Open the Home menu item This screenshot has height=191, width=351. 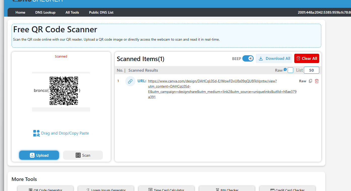click(20, 12)
